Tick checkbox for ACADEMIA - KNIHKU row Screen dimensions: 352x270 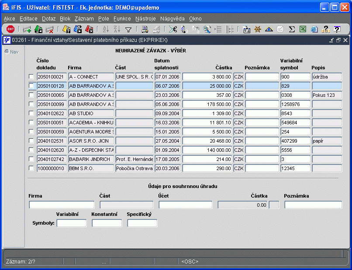(x=31, y=123)
